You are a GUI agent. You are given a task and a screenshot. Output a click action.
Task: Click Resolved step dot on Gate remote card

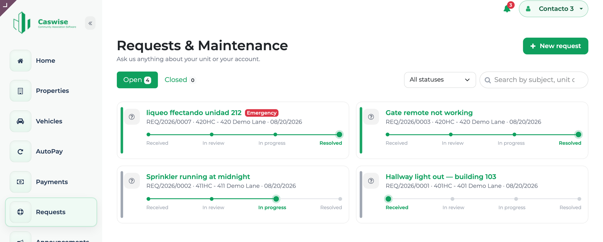tap(579, 135)
